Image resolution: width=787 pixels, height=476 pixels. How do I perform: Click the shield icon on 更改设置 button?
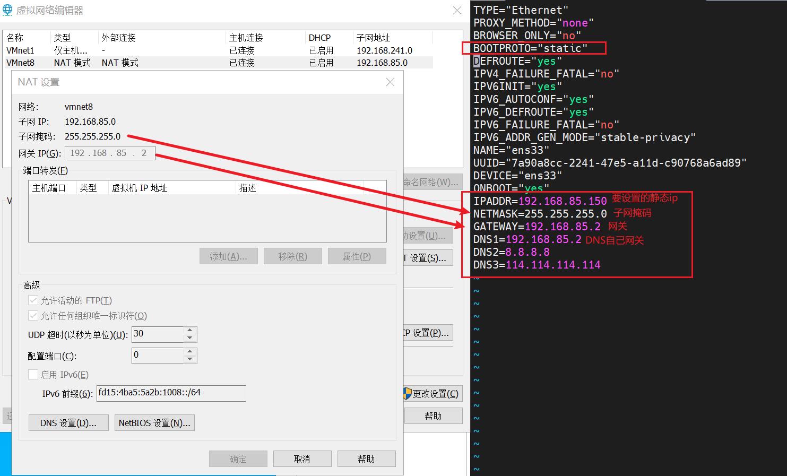pos(408,393)
